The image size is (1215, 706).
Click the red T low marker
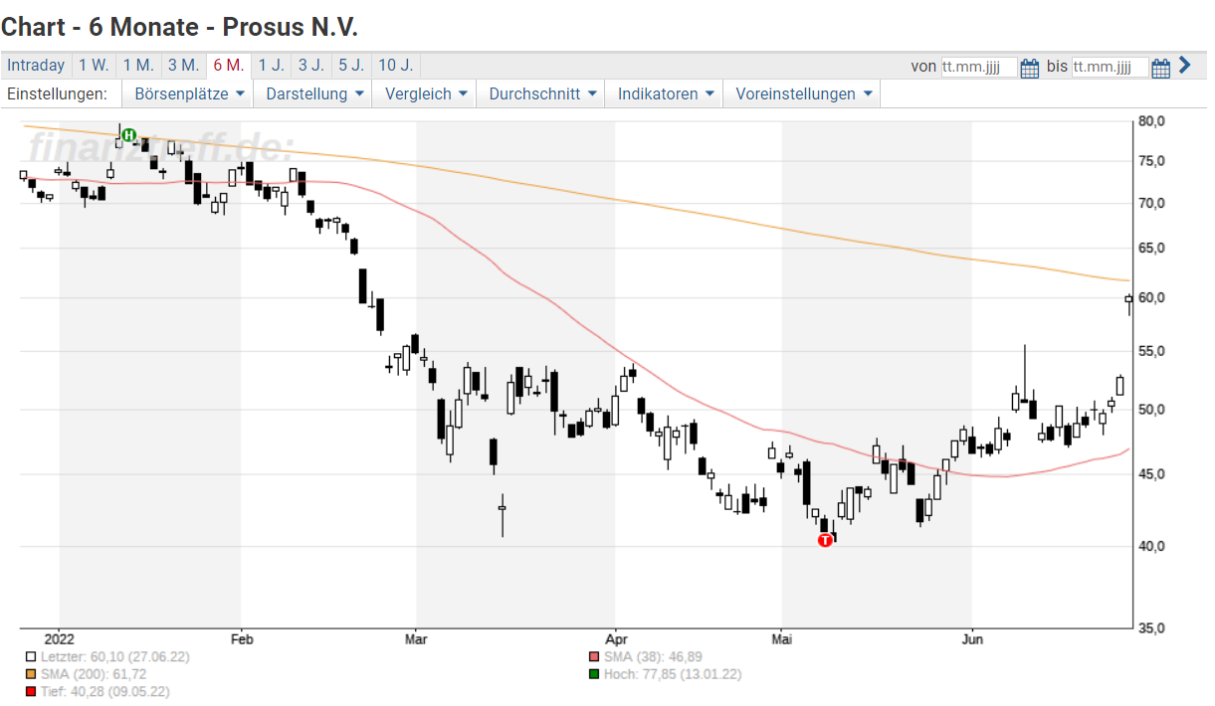coord(825,540)
